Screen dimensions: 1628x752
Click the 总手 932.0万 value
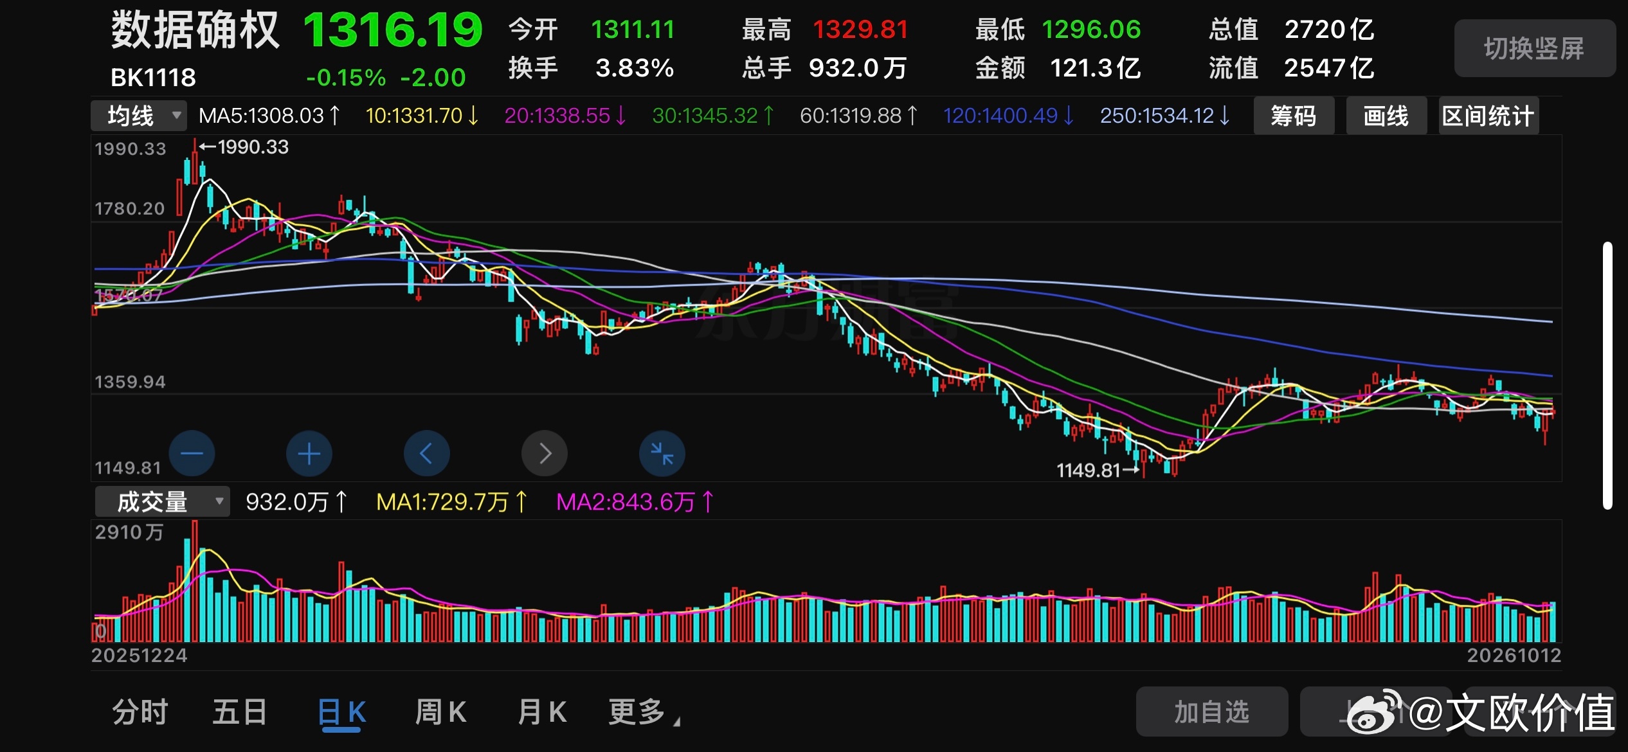[858, 68]
